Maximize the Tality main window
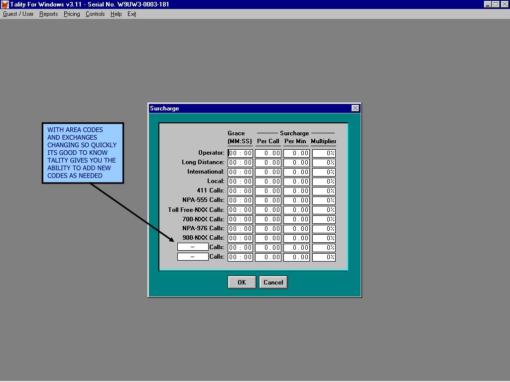Screen dimensions: 510x382 496,4
